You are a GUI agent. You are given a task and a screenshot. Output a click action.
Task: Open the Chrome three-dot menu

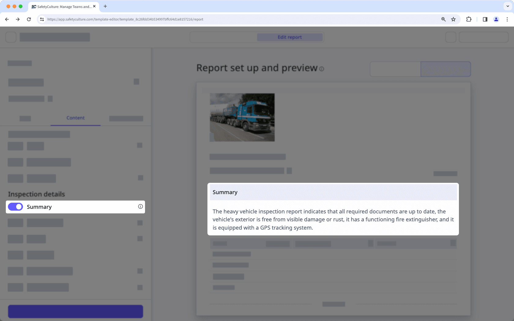point(508,19)
